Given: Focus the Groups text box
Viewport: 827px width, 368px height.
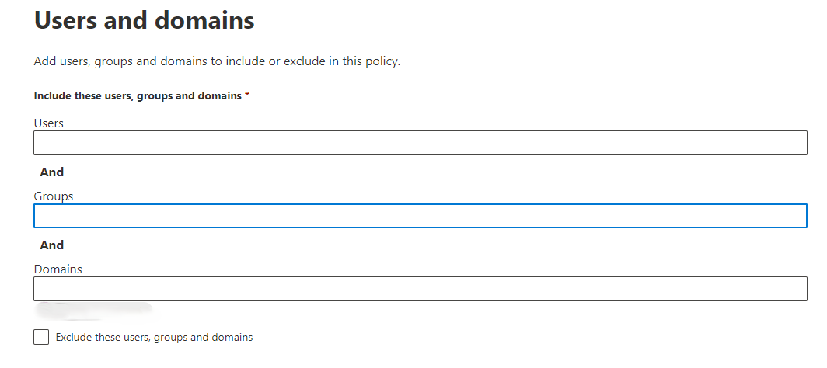Looking at the screenshot, I should pyautogui.click(x=420, y=216).
